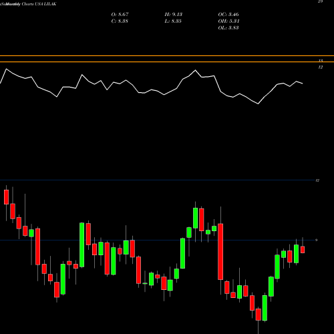Viewport: 334px width, 334px height.
Task: Click the '13' label beside orange line
Action: (321, 61)
